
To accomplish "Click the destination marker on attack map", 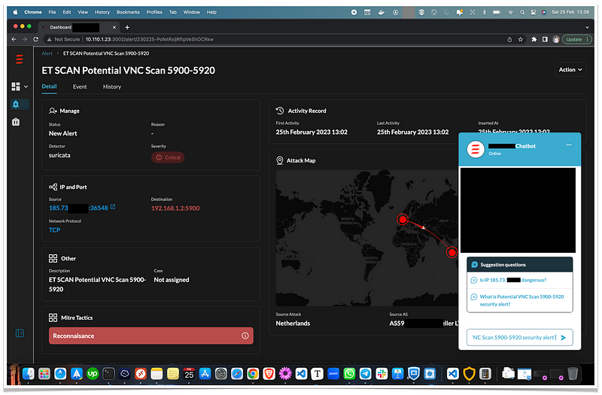I will [452, 253].
